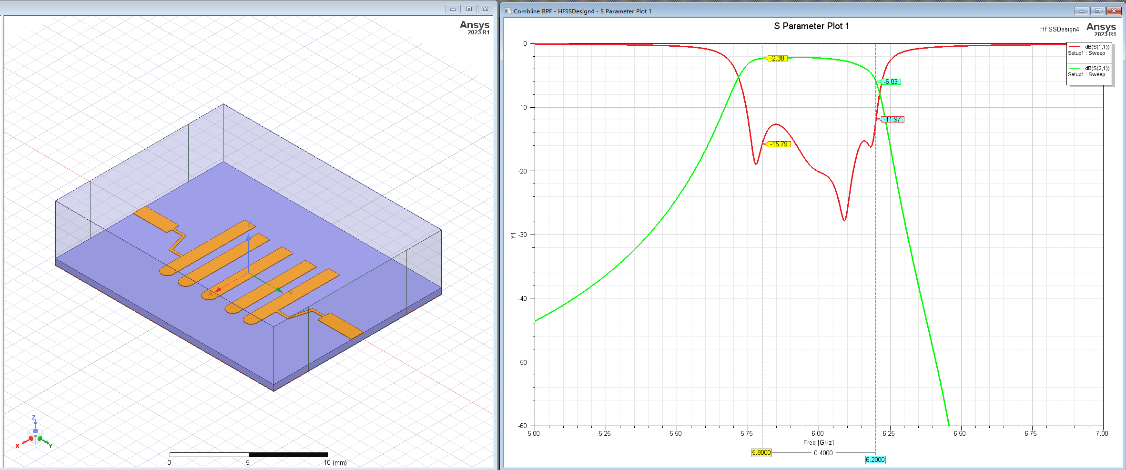Viewport: 1126px width, 470px height.
Task: Click the S Parameter Plot window title icon
Action: pos(507,11)
